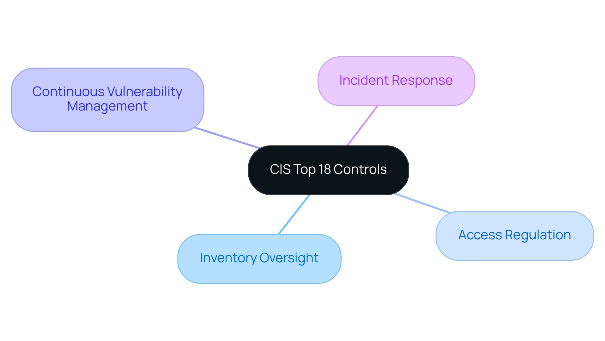The height and width of the screenshot is (341, 605).
Task: Select the Incident Response node
Action: 395,79
